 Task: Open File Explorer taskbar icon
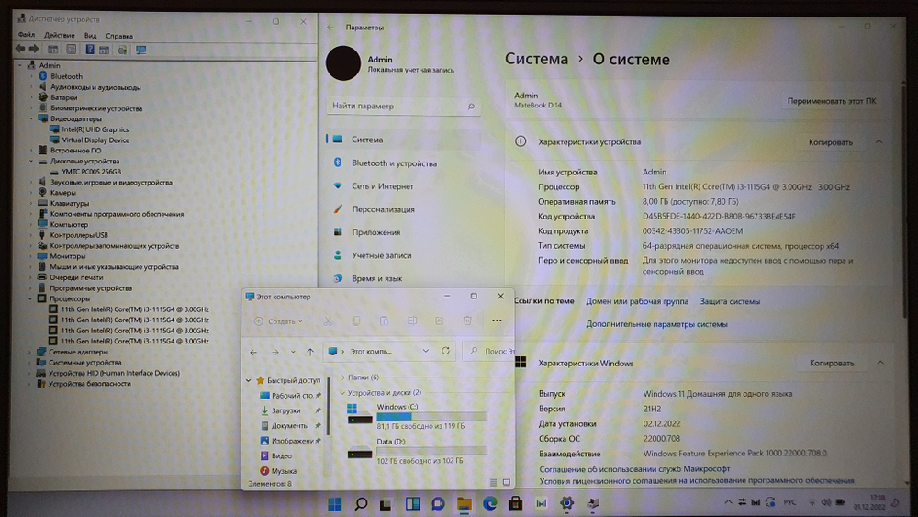pyautogui.click(x=464, y=503)
